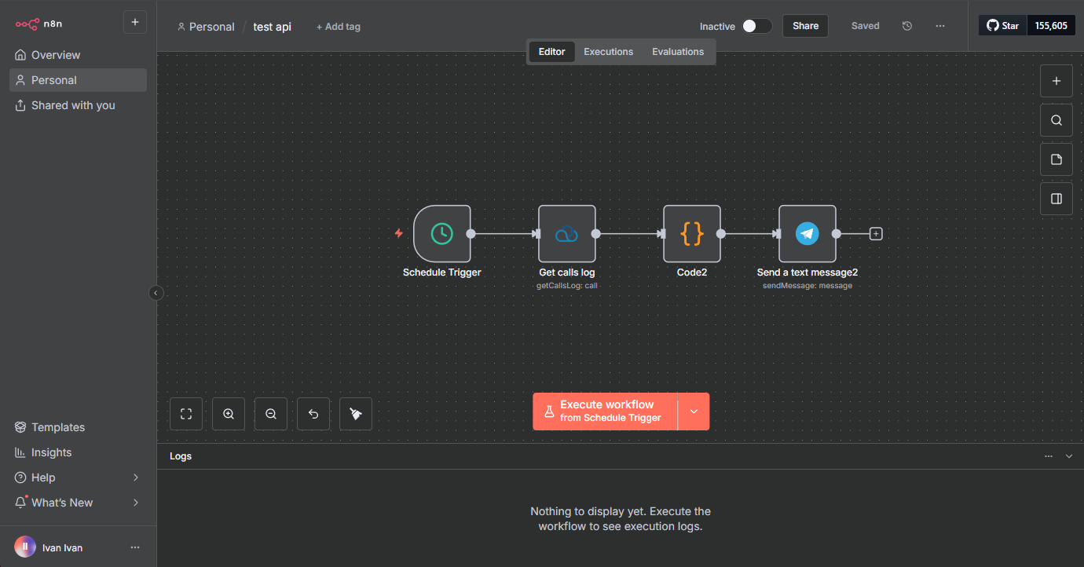1084x567 pixels.
Task: Share the test api workflow
Action: tap(805, 25)
